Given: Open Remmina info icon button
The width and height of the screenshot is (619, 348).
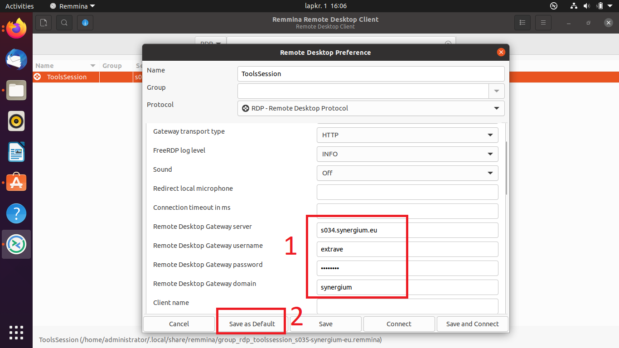Looking at the screenshot, I should tap(85, 23).
